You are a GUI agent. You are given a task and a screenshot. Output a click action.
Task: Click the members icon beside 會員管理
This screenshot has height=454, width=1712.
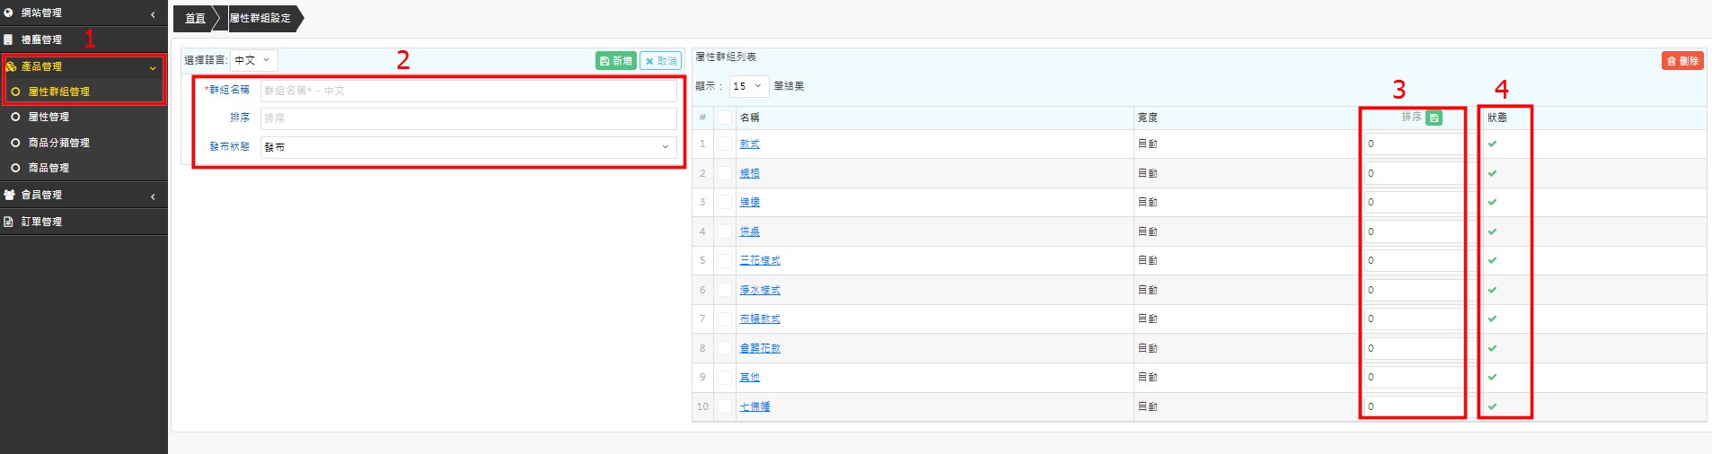(x=9, y=195)
